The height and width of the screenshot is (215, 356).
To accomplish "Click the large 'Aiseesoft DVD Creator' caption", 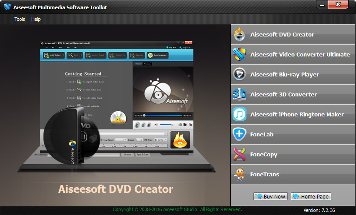I will coord(116,189).
